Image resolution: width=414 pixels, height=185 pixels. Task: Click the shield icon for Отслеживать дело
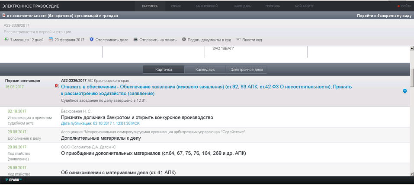pos(92,40)
